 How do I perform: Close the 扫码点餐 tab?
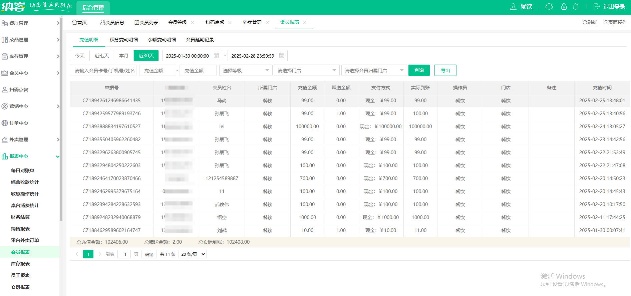point(230,23)
